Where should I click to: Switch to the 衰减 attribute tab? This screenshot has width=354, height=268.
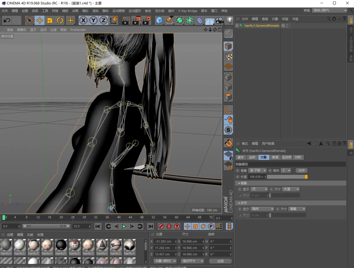click(275, 157)
